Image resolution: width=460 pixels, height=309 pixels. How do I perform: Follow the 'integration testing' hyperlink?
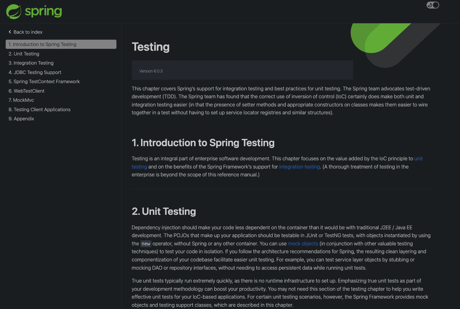(299, 167)
